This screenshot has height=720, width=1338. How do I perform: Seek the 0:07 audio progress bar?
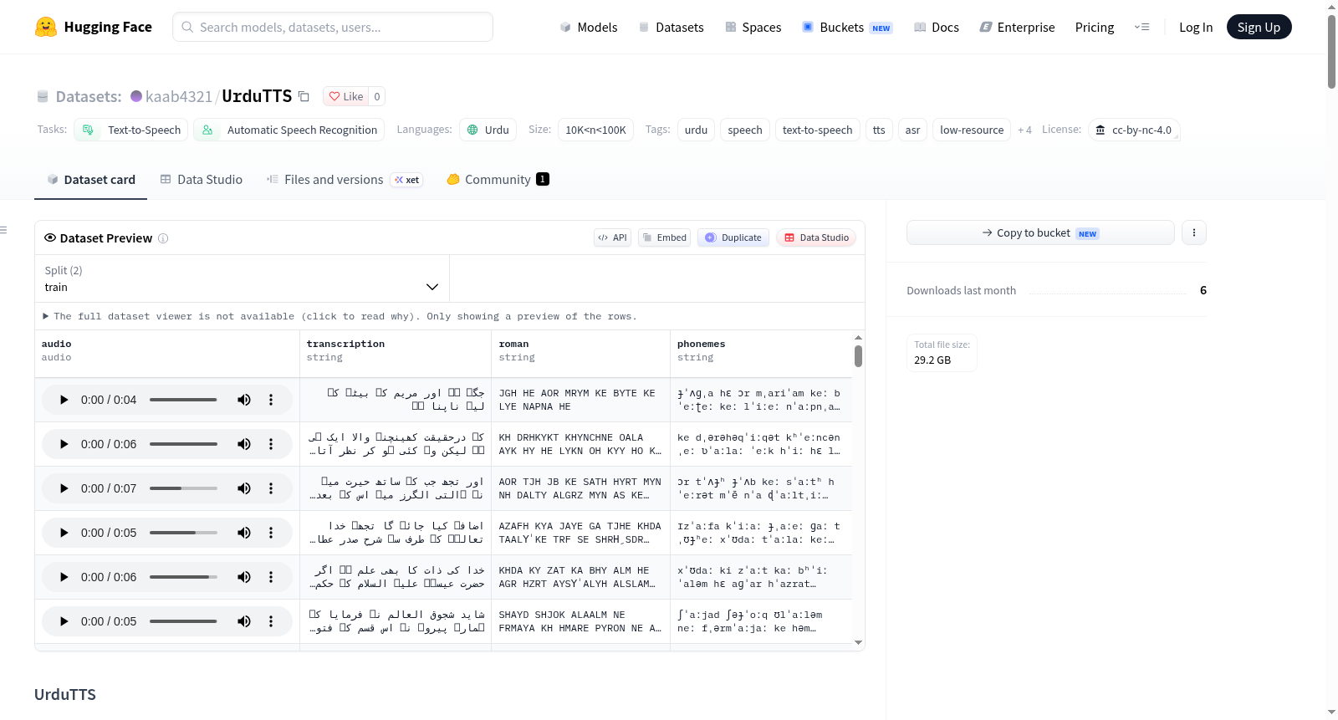tap(183, 488)
